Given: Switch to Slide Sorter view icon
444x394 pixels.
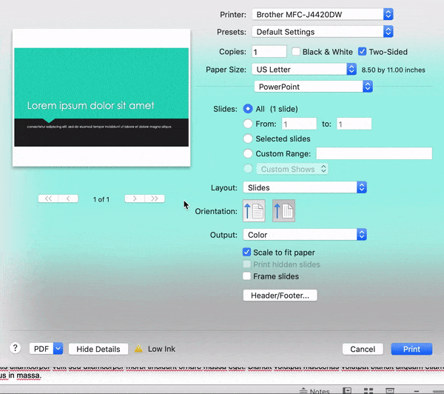Looking at the screenshot, I should (x=368, y=390).
